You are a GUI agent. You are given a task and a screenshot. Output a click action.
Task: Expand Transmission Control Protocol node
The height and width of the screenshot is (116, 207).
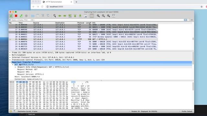point(10,60)
